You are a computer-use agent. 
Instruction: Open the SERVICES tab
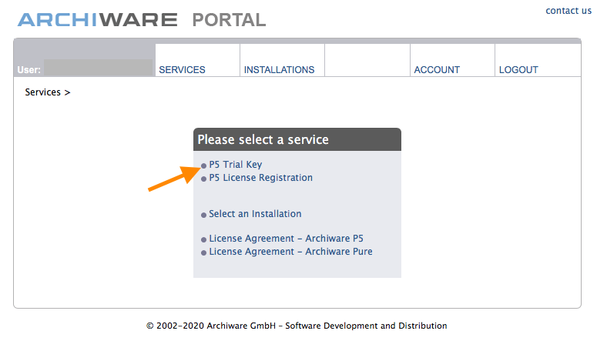pos(182,69)
